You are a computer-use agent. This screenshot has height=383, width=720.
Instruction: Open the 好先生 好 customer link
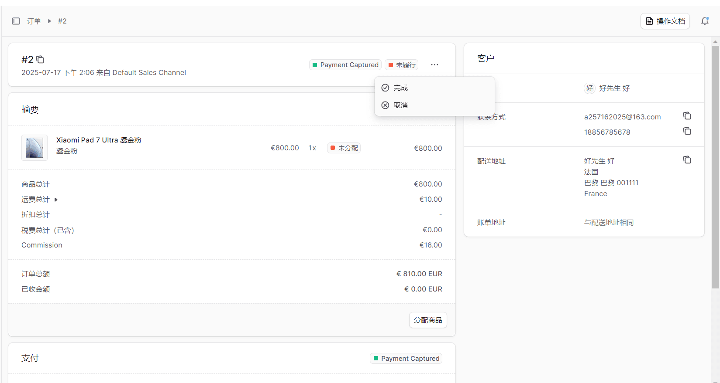[614, 88]
